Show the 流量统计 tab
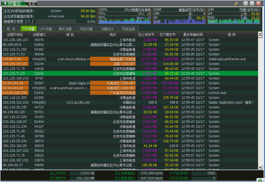The width and height of the screenshot is (265, 182). [x=107, y=29]
